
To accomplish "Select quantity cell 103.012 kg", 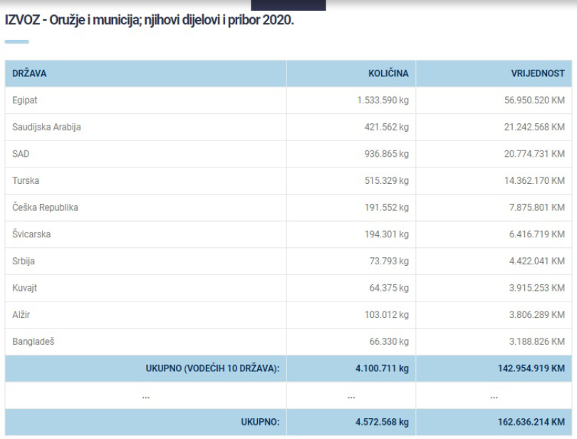I will tap(351, 315).
